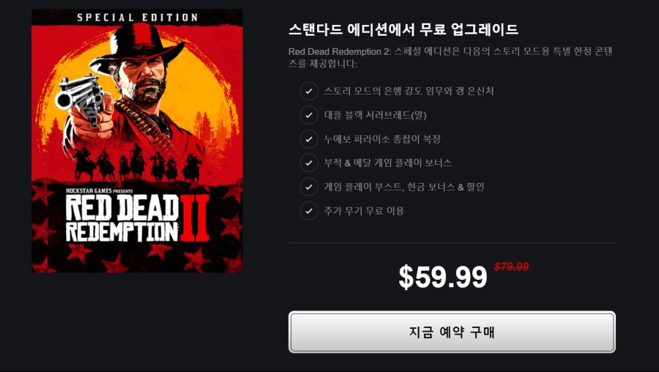
Task: Click the SPECIAL EDITION banner on the cover
Action: pyautogui.click(x=137, y=18)
